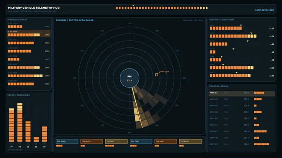
Task: Click the setpoint triangle in the +10 row
Action: (222, 57)
